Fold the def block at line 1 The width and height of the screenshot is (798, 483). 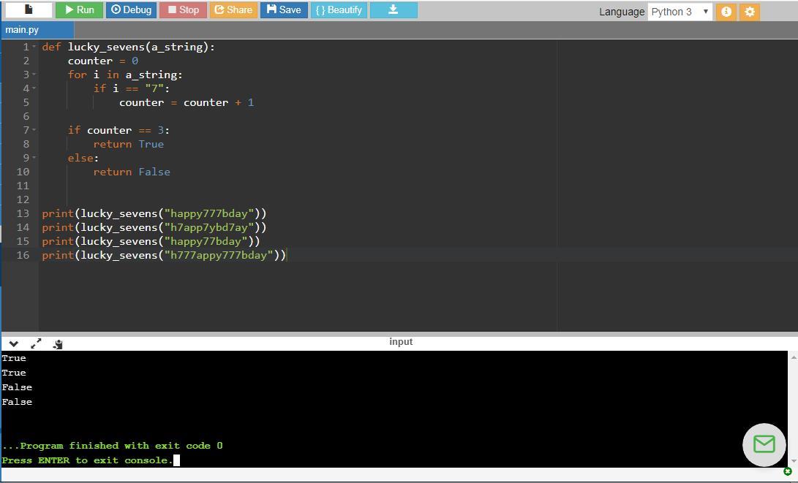[34, 47]
